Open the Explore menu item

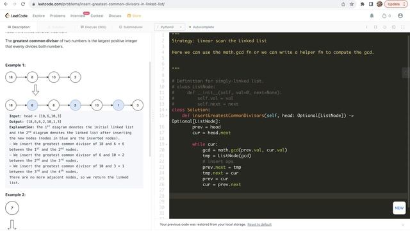38,15
